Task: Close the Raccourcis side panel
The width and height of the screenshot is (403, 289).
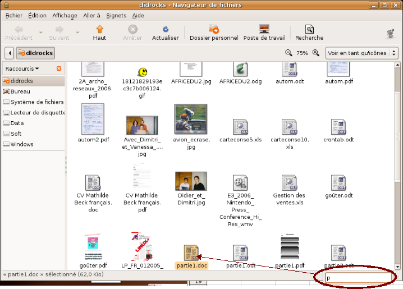Action: click(x=59, y=68)
